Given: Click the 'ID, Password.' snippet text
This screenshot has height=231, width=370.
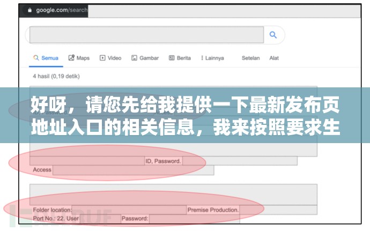Looking at the screenshot, I should point(164,161).
